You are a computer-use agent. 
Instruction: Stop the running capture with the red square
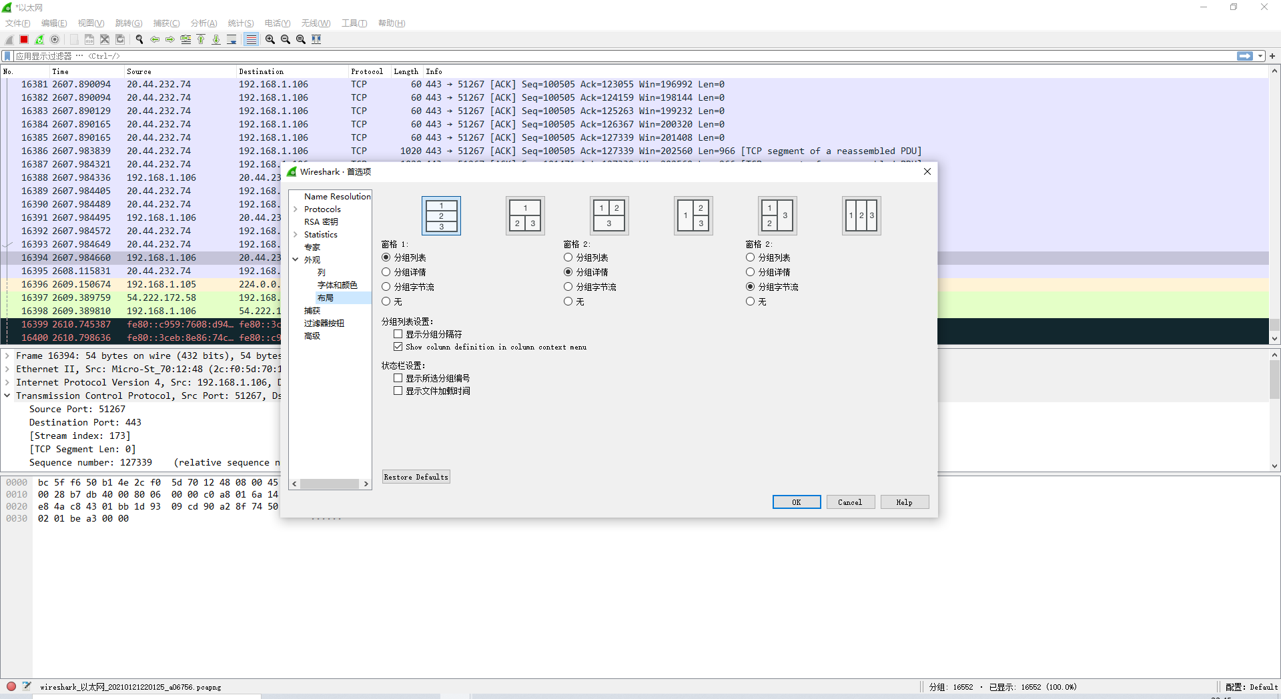pos(24,39)
